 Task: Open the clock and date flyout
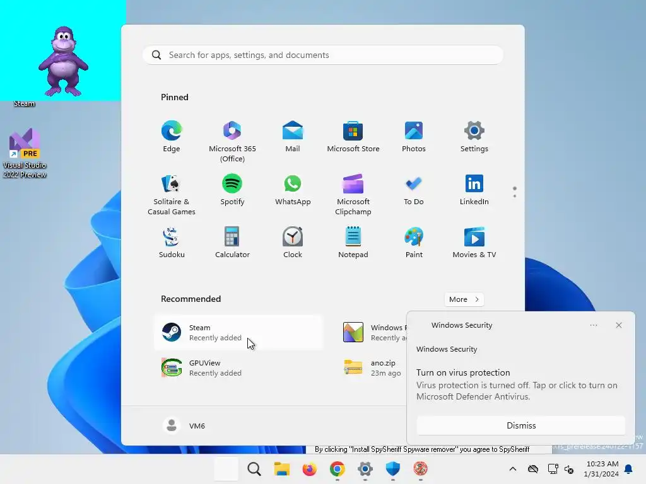(x=601, y=469)
